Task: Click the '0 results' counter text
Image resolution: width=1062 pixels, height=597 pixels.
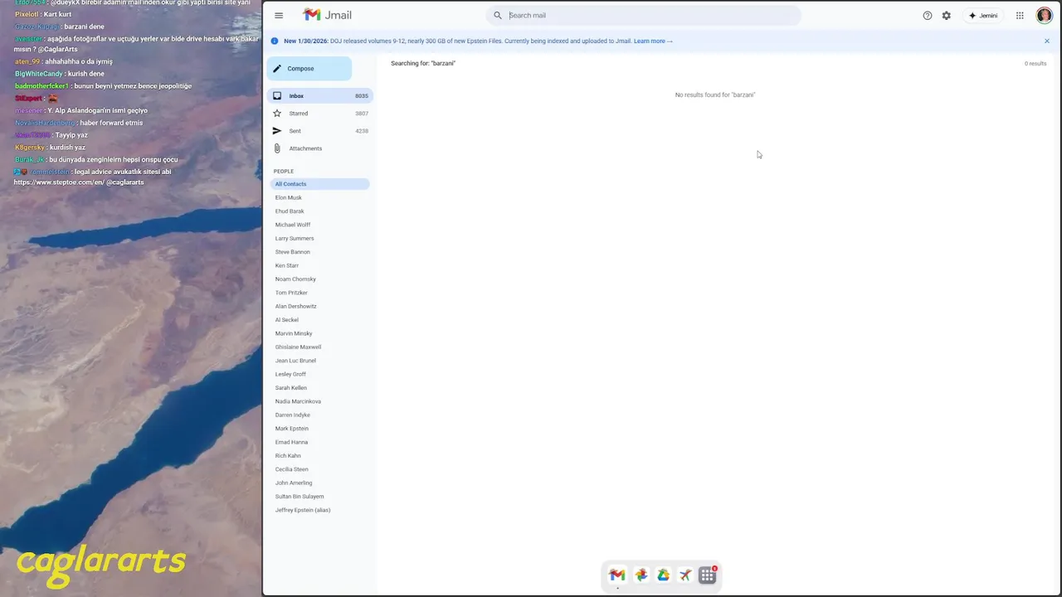Action: pos(1035,63)
